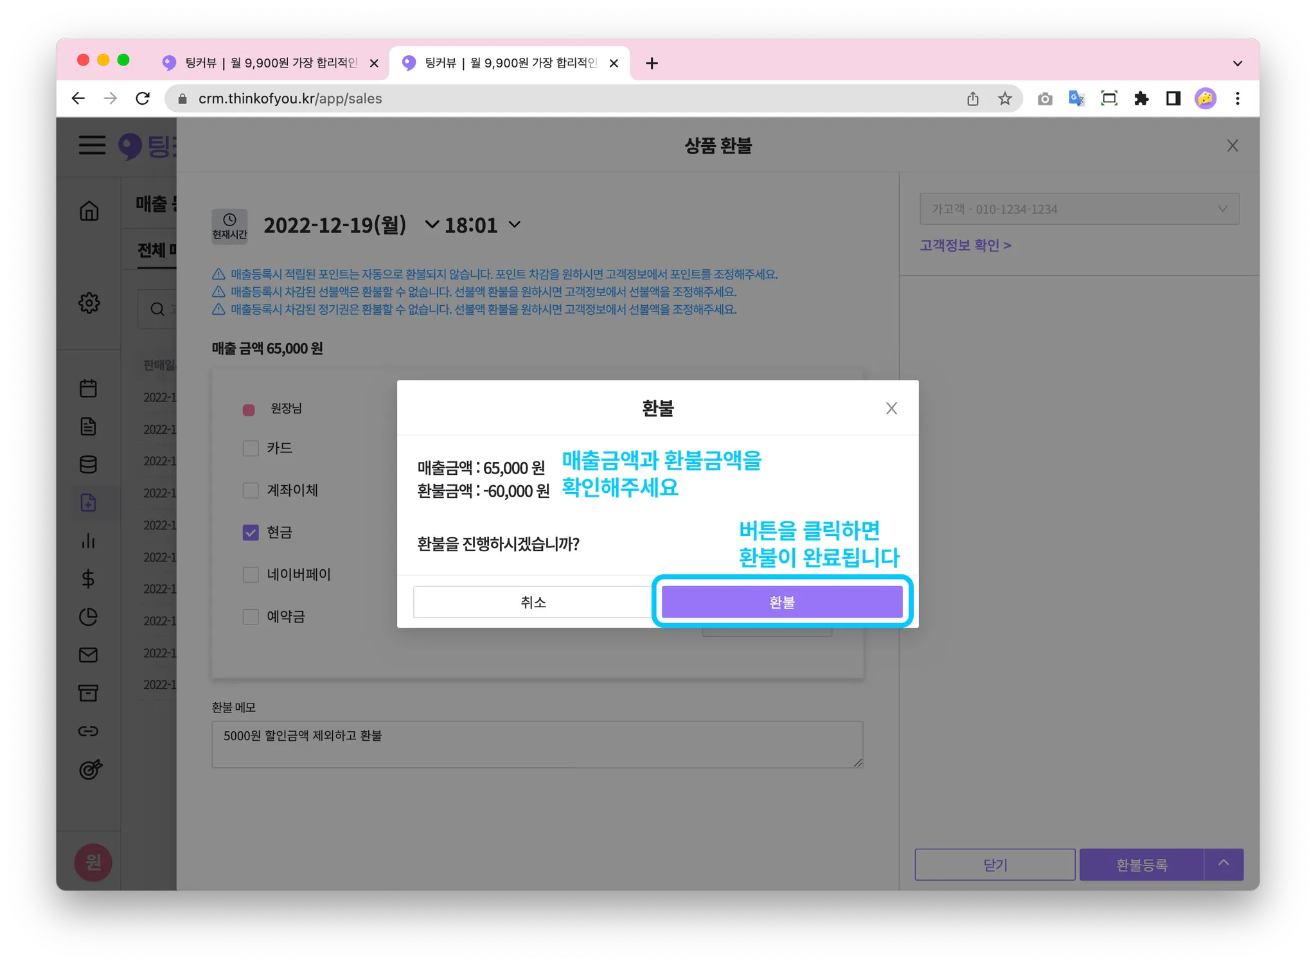
Task: Click the pie chart sidebar icon
Action: point(89,617)
